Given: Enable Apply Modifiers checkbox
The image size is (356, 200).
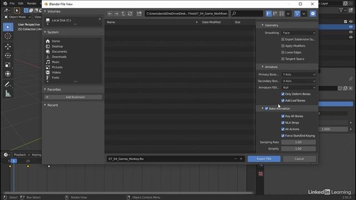Looking at the screenshot, I should [x=283, y=46].
